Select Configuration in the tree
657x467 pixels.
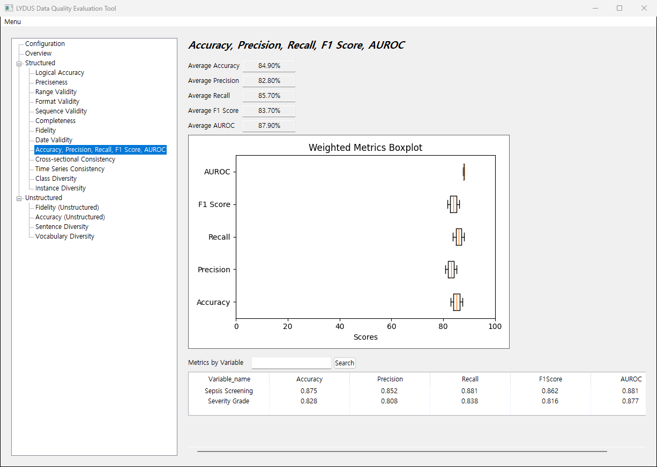(45, 44)
